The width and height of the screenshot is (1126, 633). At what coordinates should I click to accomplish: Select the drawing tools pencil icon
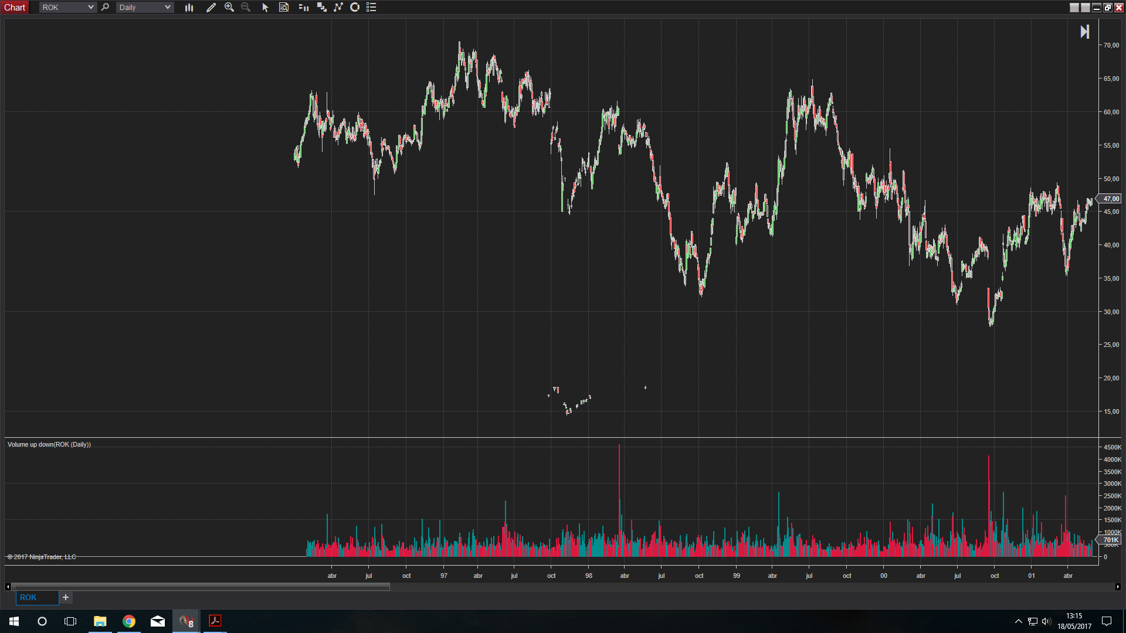211,8
